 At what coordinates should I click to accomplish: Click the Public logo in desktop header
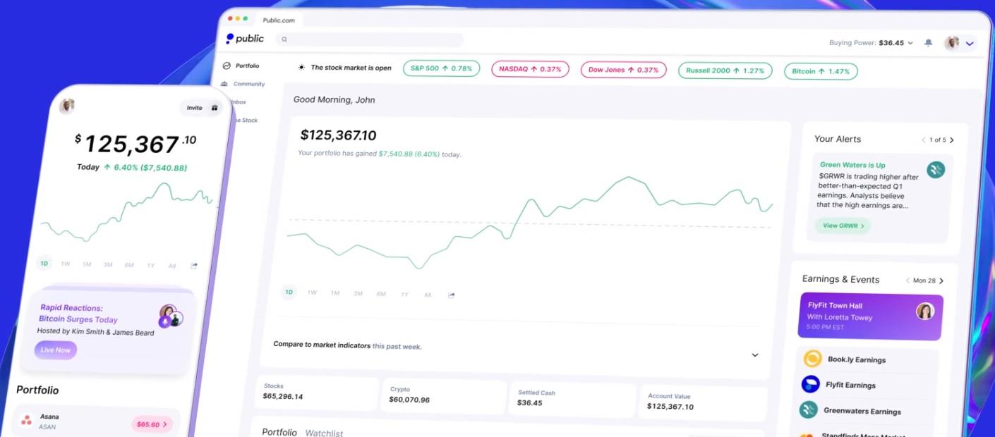coord(245,39)
